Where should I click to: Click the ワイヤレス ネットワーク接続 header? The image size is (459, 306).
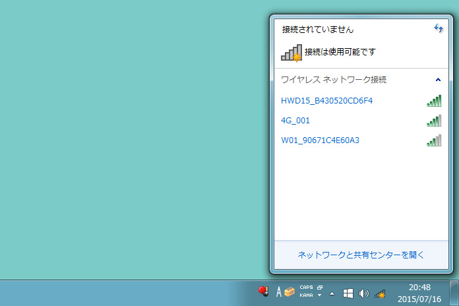pyautogui.click(x=334, y=80)
